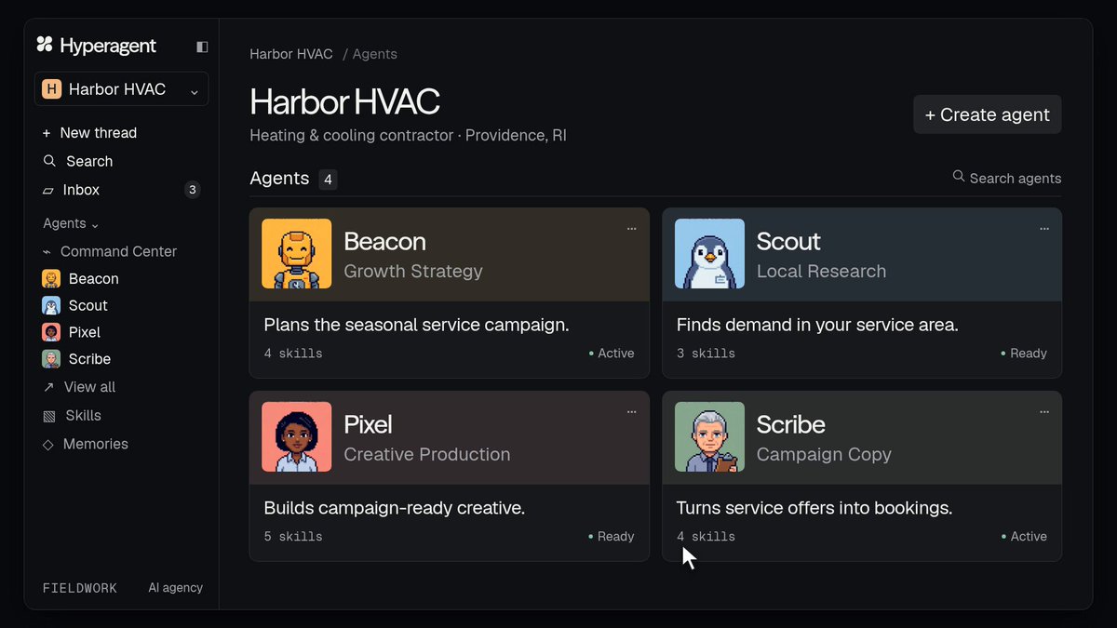Screen dimensions: 1117x628
Task: Focus the Search agents field
Action: pos(1007,178)
